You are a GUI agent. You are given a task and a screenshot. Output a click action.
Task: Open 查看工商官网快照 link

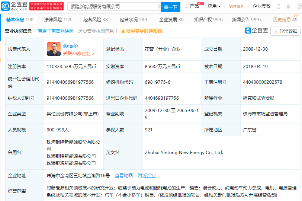tap(56, 31)
